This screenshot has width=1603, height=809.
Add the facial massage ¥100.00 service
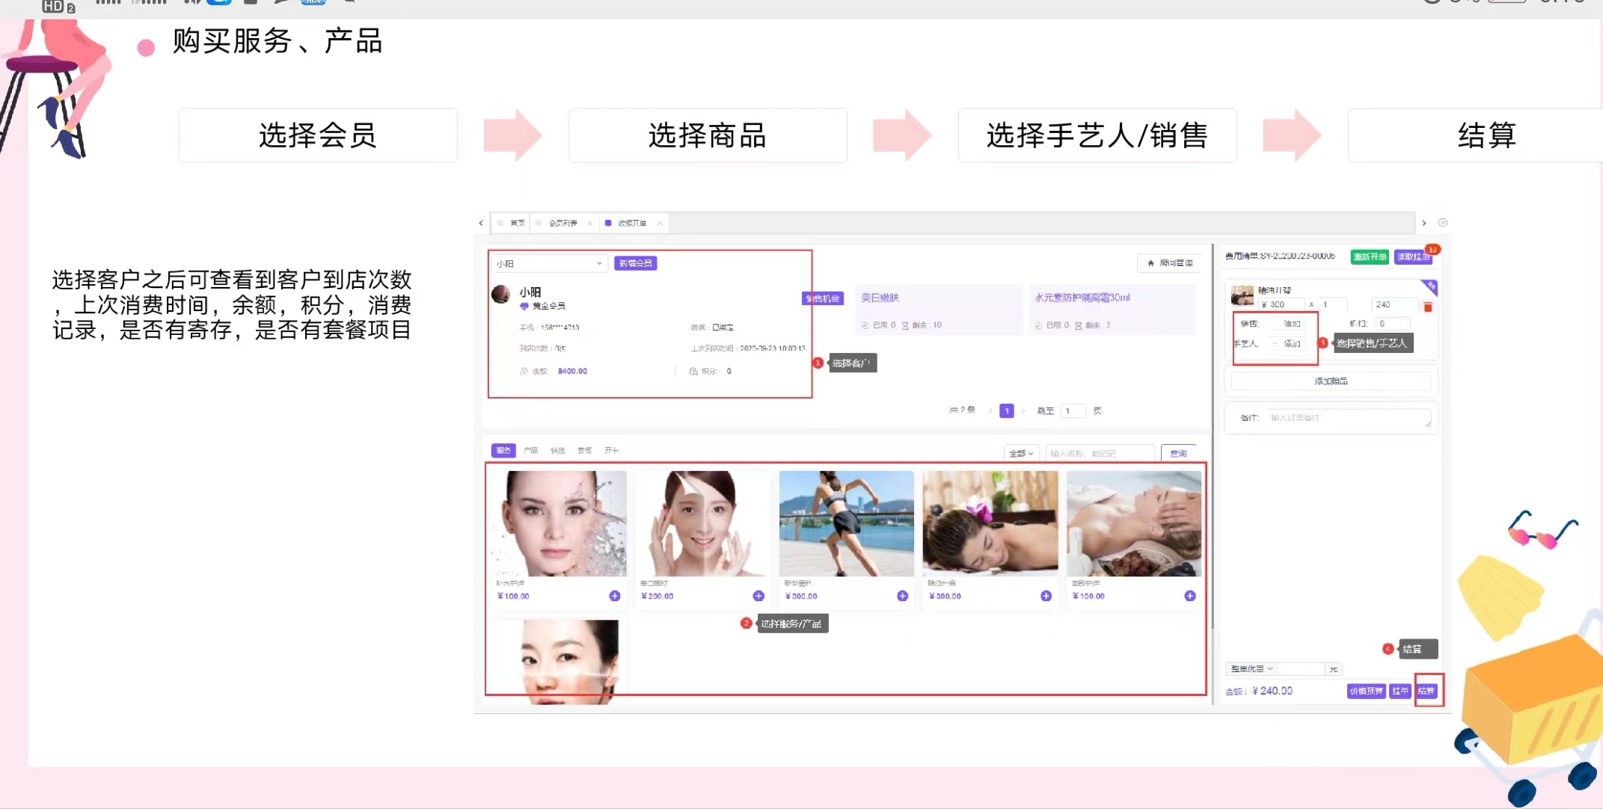[x=1190, y=596]
